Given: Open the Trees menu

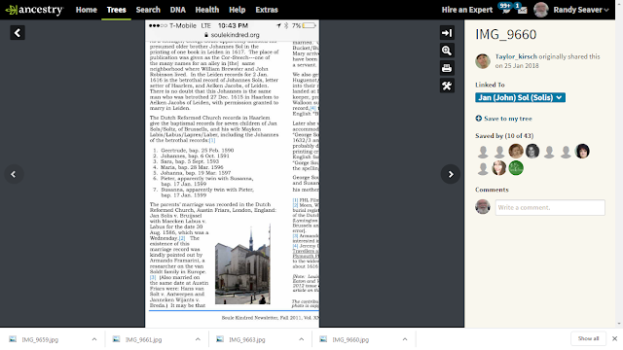Looking at the screenshot, I should point(117,10).
